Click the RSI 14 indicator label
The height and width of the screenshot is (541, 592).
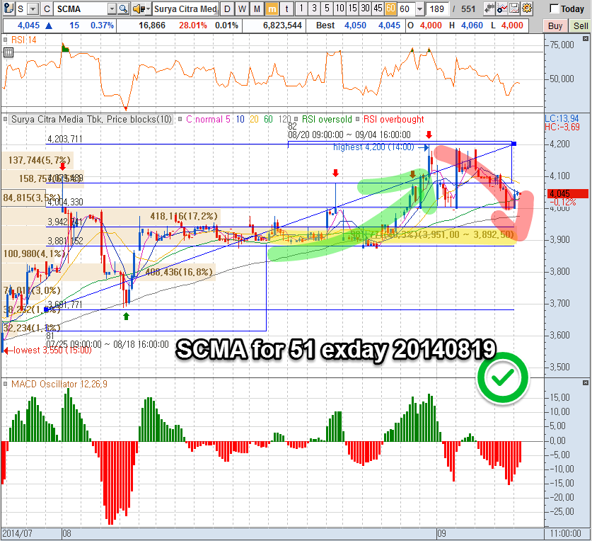pos(23,40)
